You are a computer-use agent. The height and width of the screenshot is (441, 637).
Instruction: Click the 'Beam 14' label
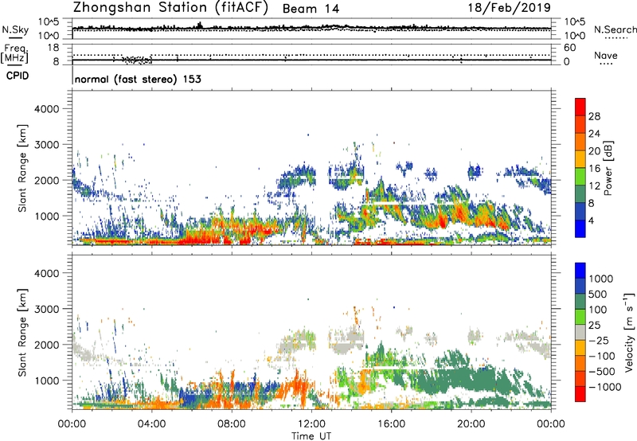click(311, 9)
